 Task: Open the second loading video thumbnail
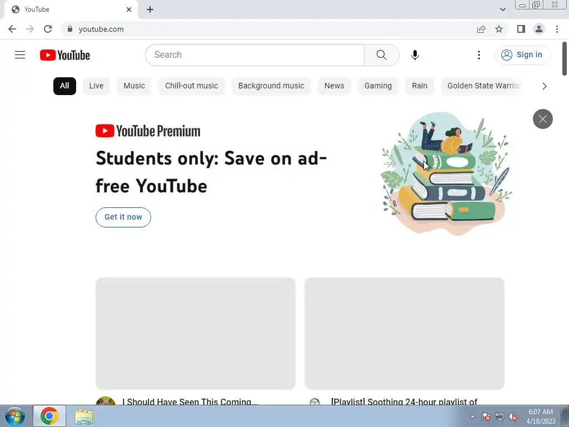tap(405, 334)
